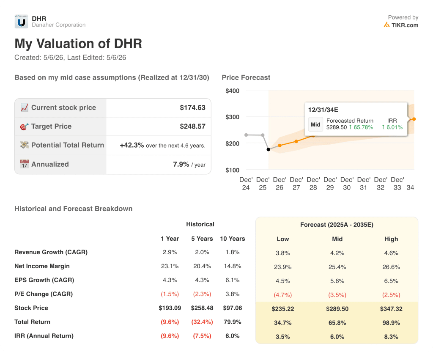
Task: Click the High forecast column header
Action: click(x=391, y=239)
